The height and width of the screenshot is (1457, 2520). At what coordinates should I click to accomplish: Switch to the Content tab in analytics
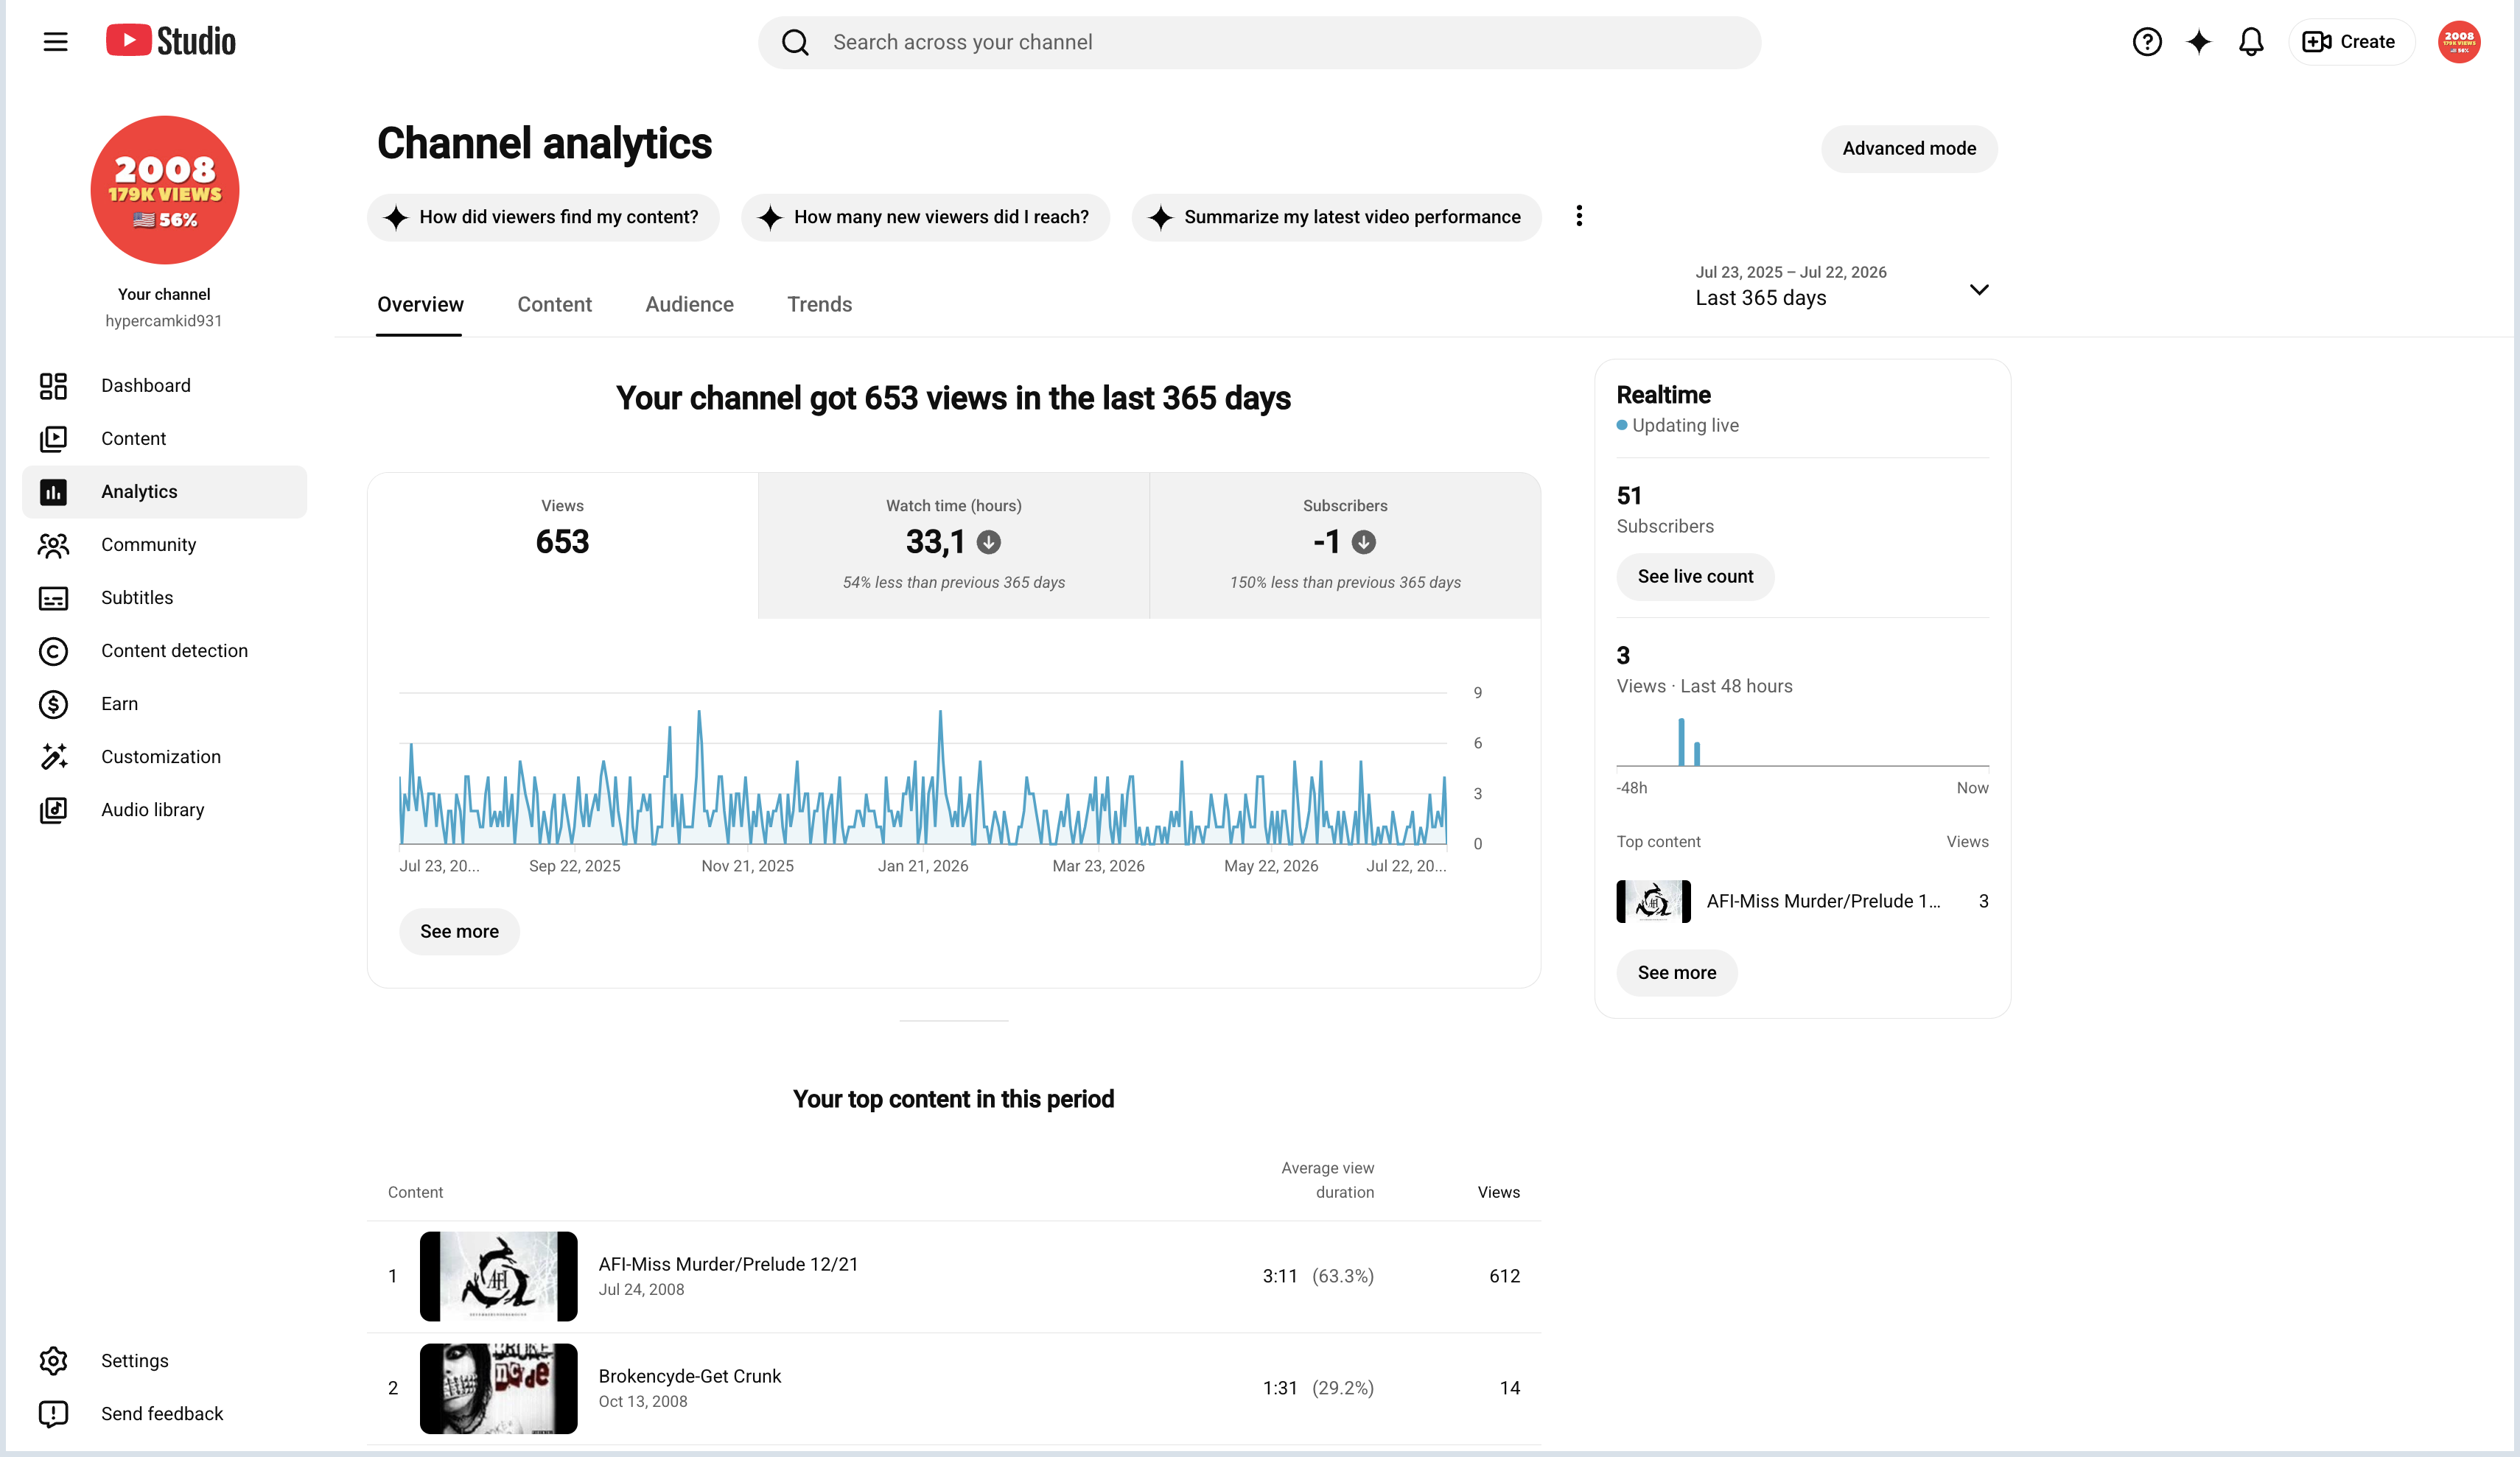554,305
